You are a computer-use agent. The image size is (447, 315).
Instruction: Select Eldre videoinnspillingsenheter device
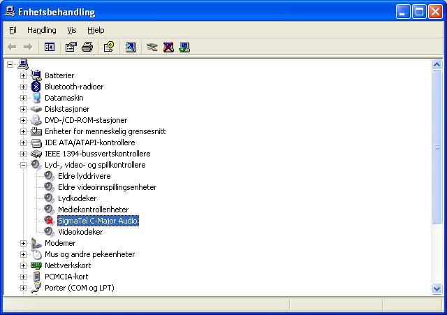(107, 187)
